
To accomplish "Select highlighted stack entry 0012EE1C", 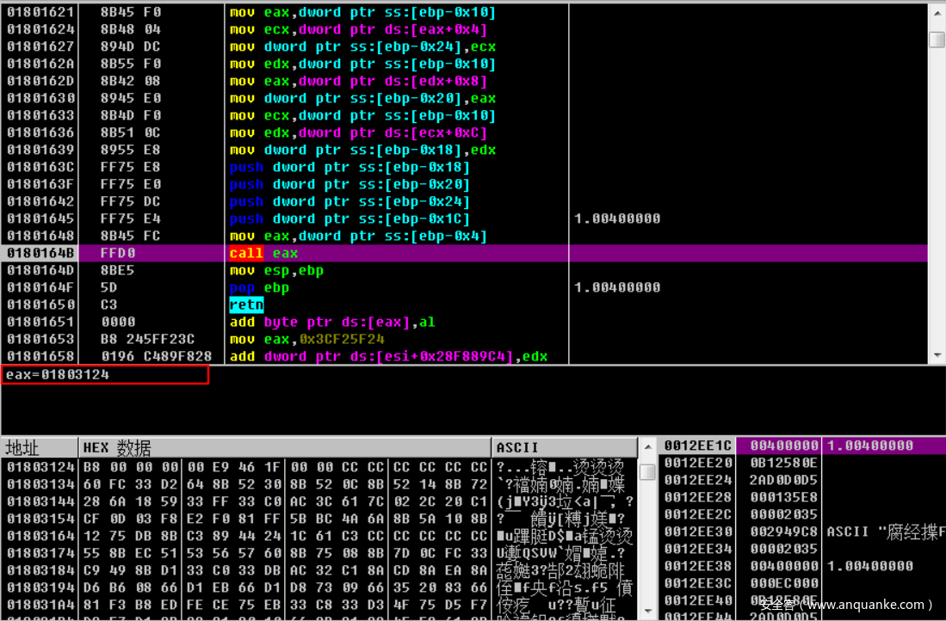I will coord(697,446).
